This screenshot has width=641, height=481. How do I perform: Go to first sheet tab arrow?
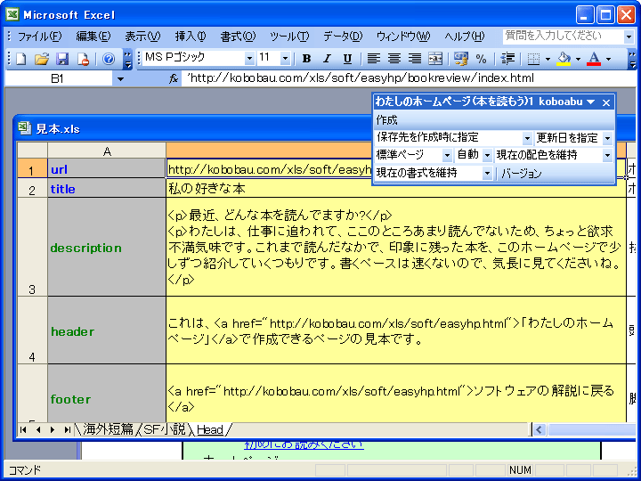point(23,429)
